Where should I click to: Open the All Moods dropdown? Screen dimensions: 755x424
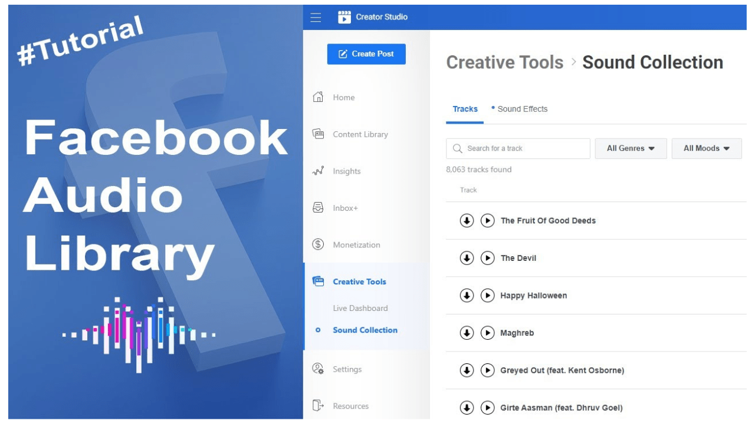(707, 148)
